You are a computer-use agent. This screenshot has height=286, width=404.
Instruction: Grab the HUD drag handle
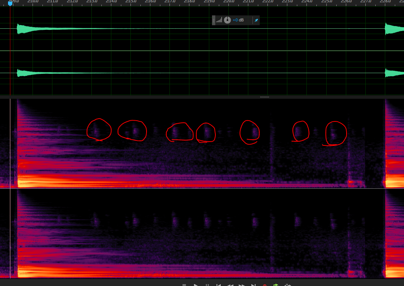click(213, 20)
